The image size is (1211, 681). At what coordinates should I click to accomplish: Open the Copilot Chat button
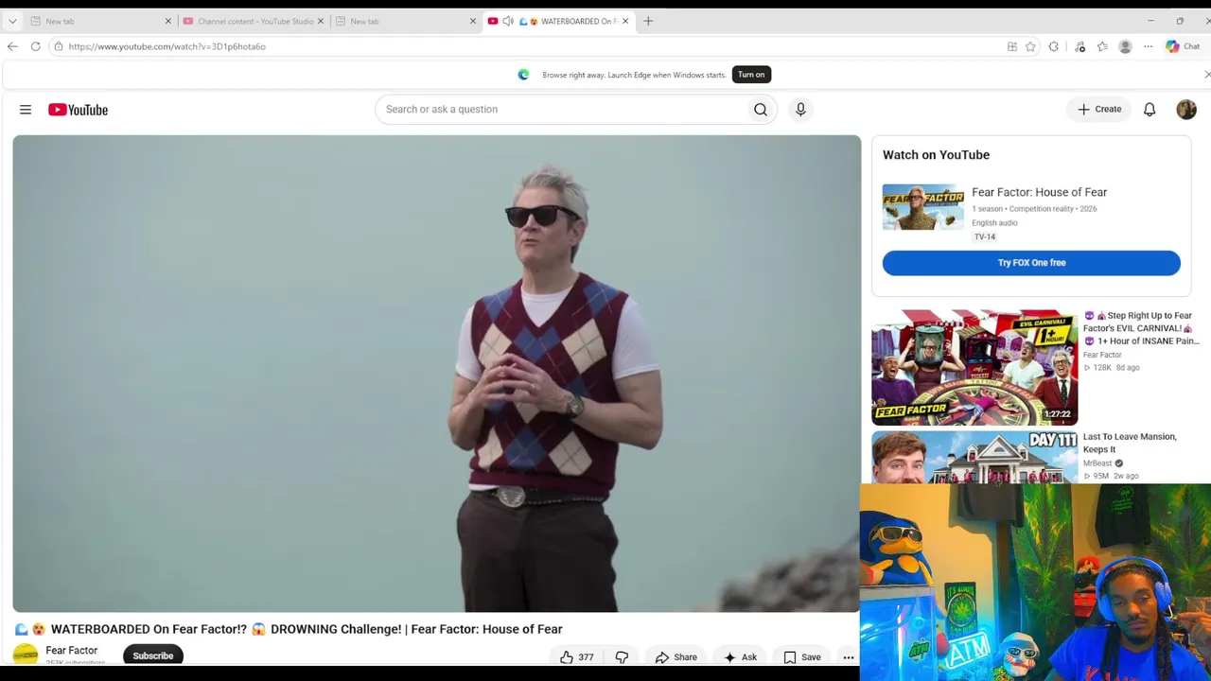(x=1183, y=46)
